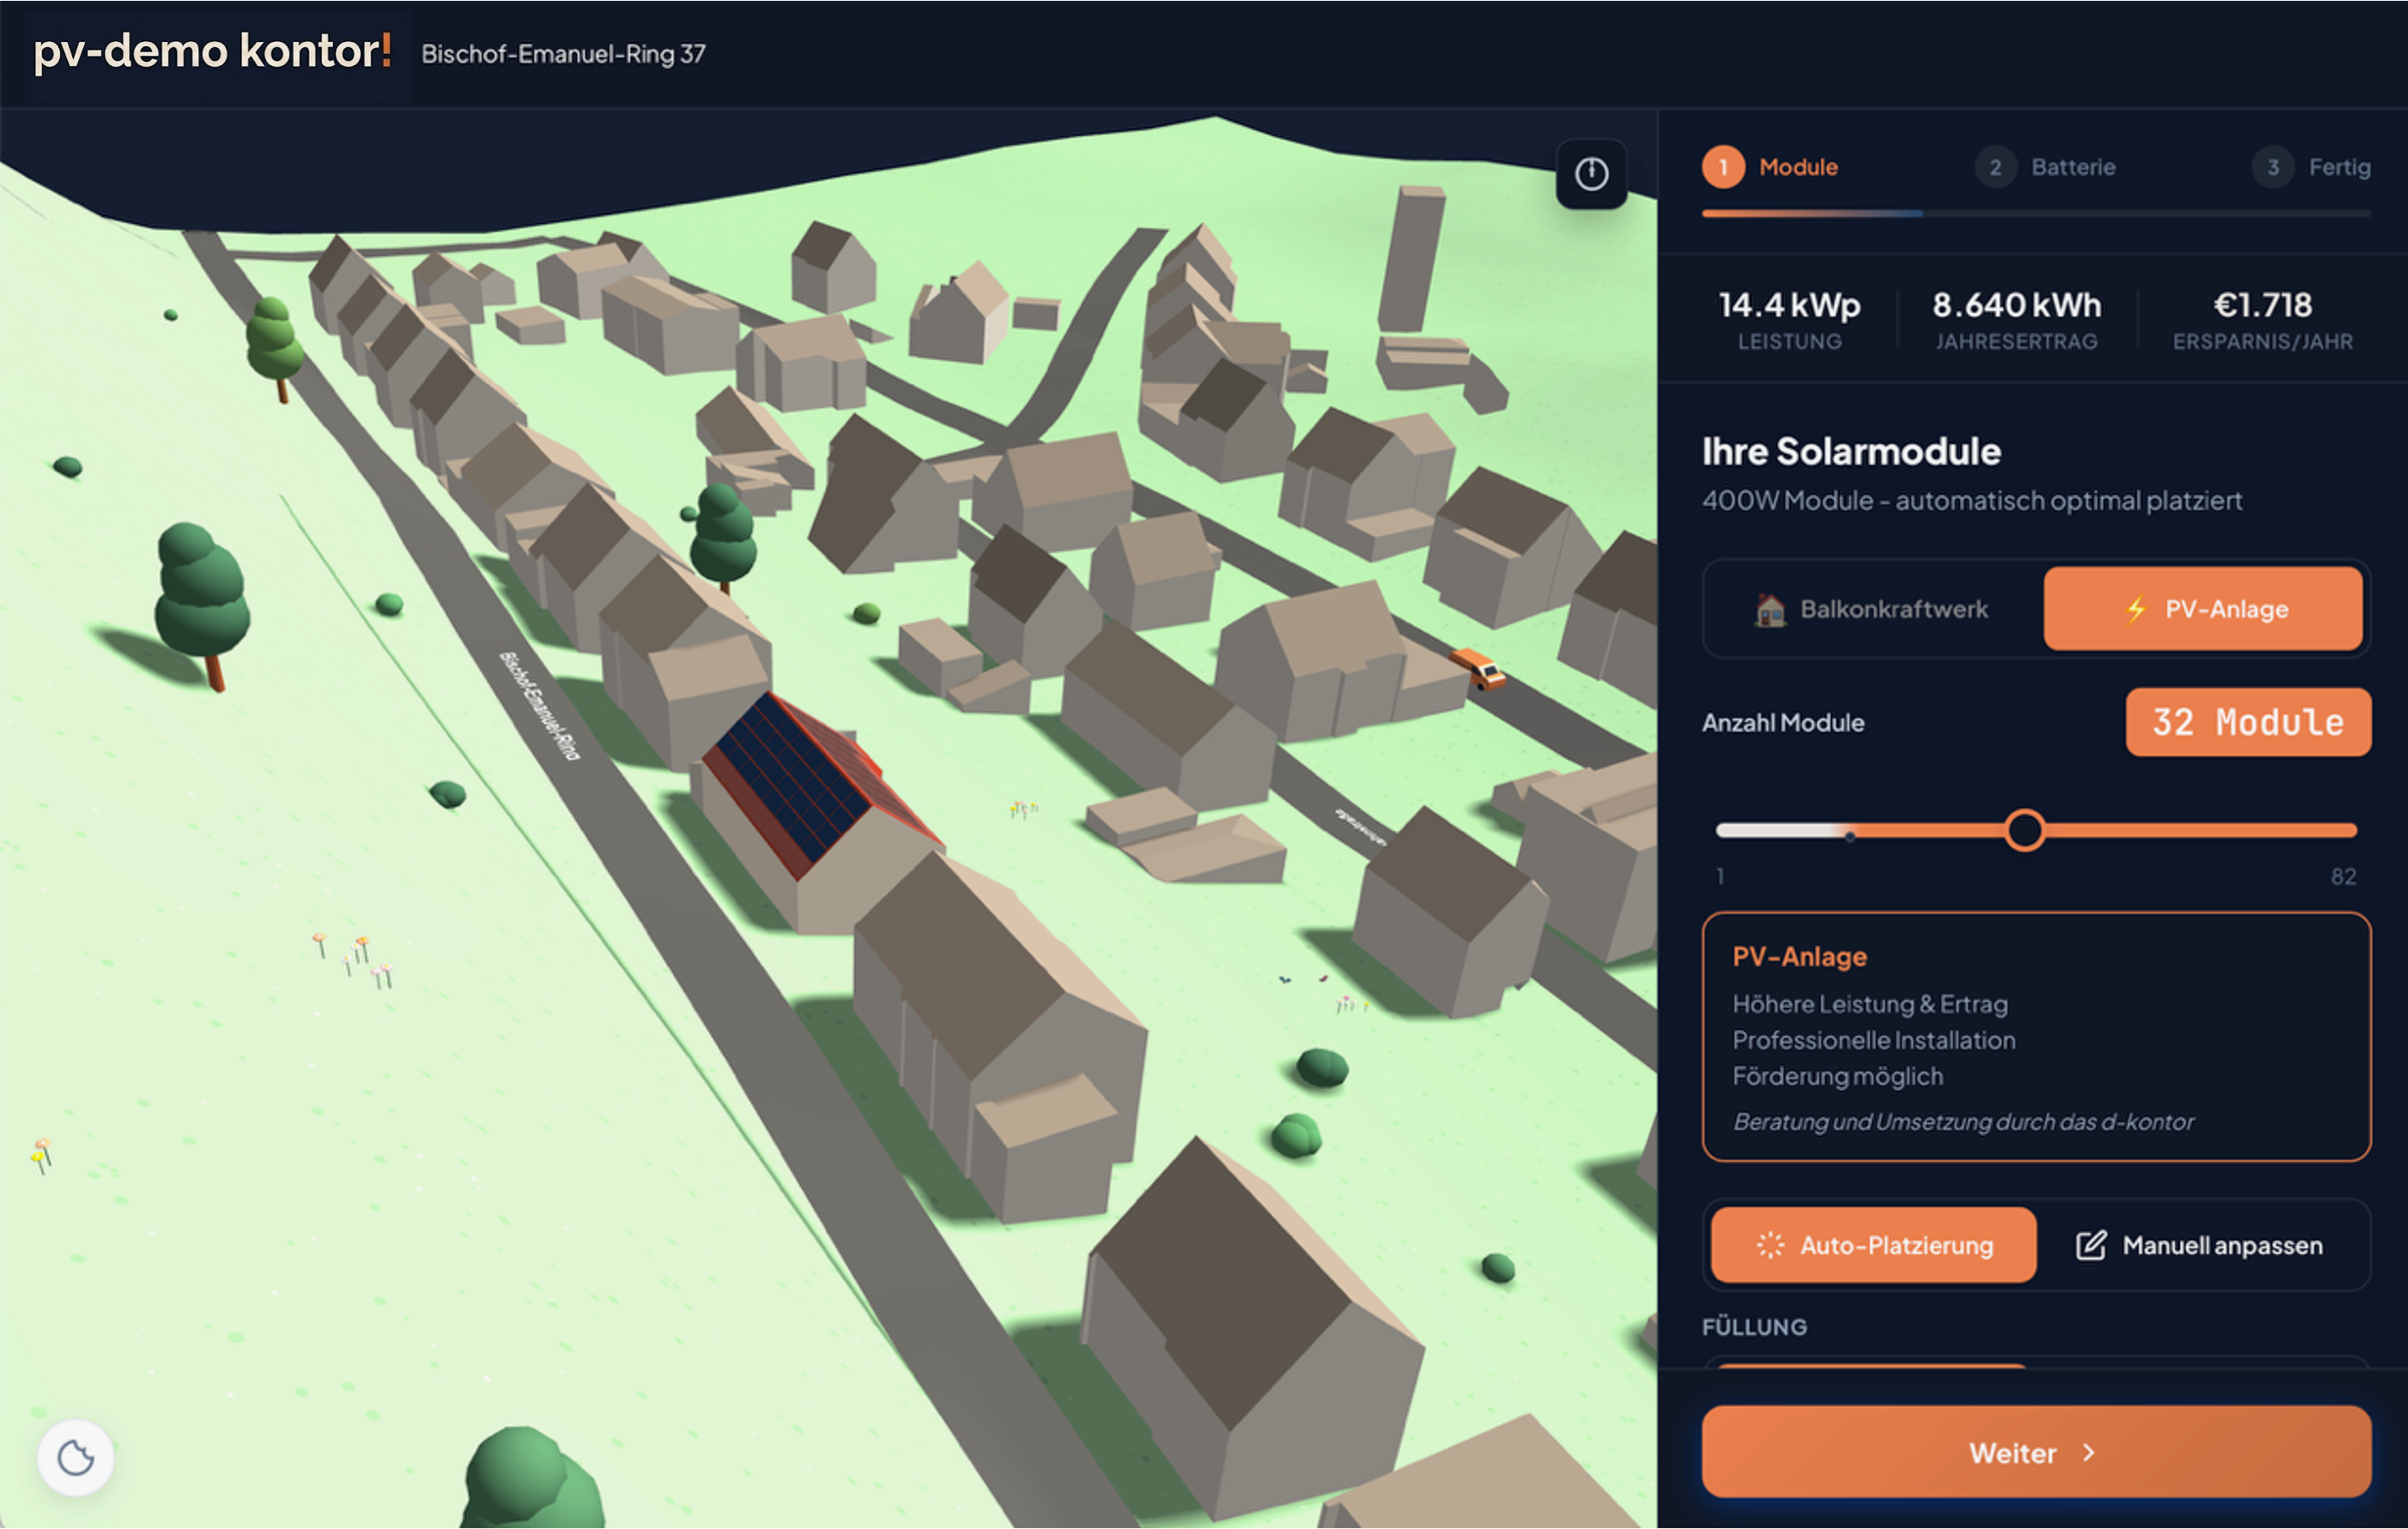Screen dimensions: 2408x1529
Task: Select the PV-Anlage toggle option
Action: 2203,609
